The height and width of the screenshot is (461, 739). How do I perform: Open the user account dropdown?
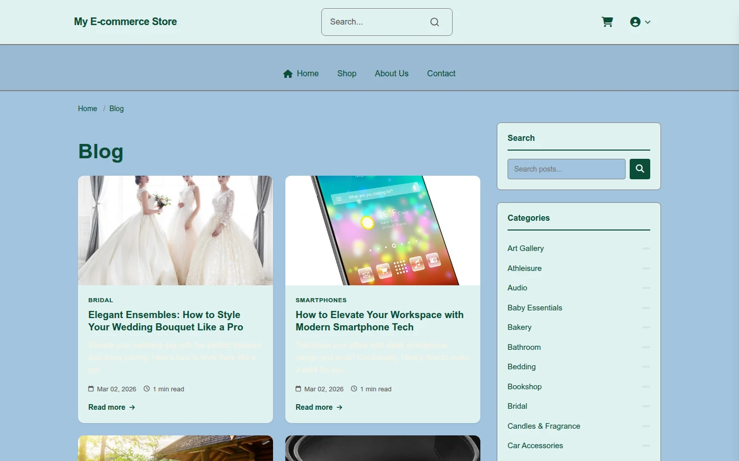[x=640, y=22]
